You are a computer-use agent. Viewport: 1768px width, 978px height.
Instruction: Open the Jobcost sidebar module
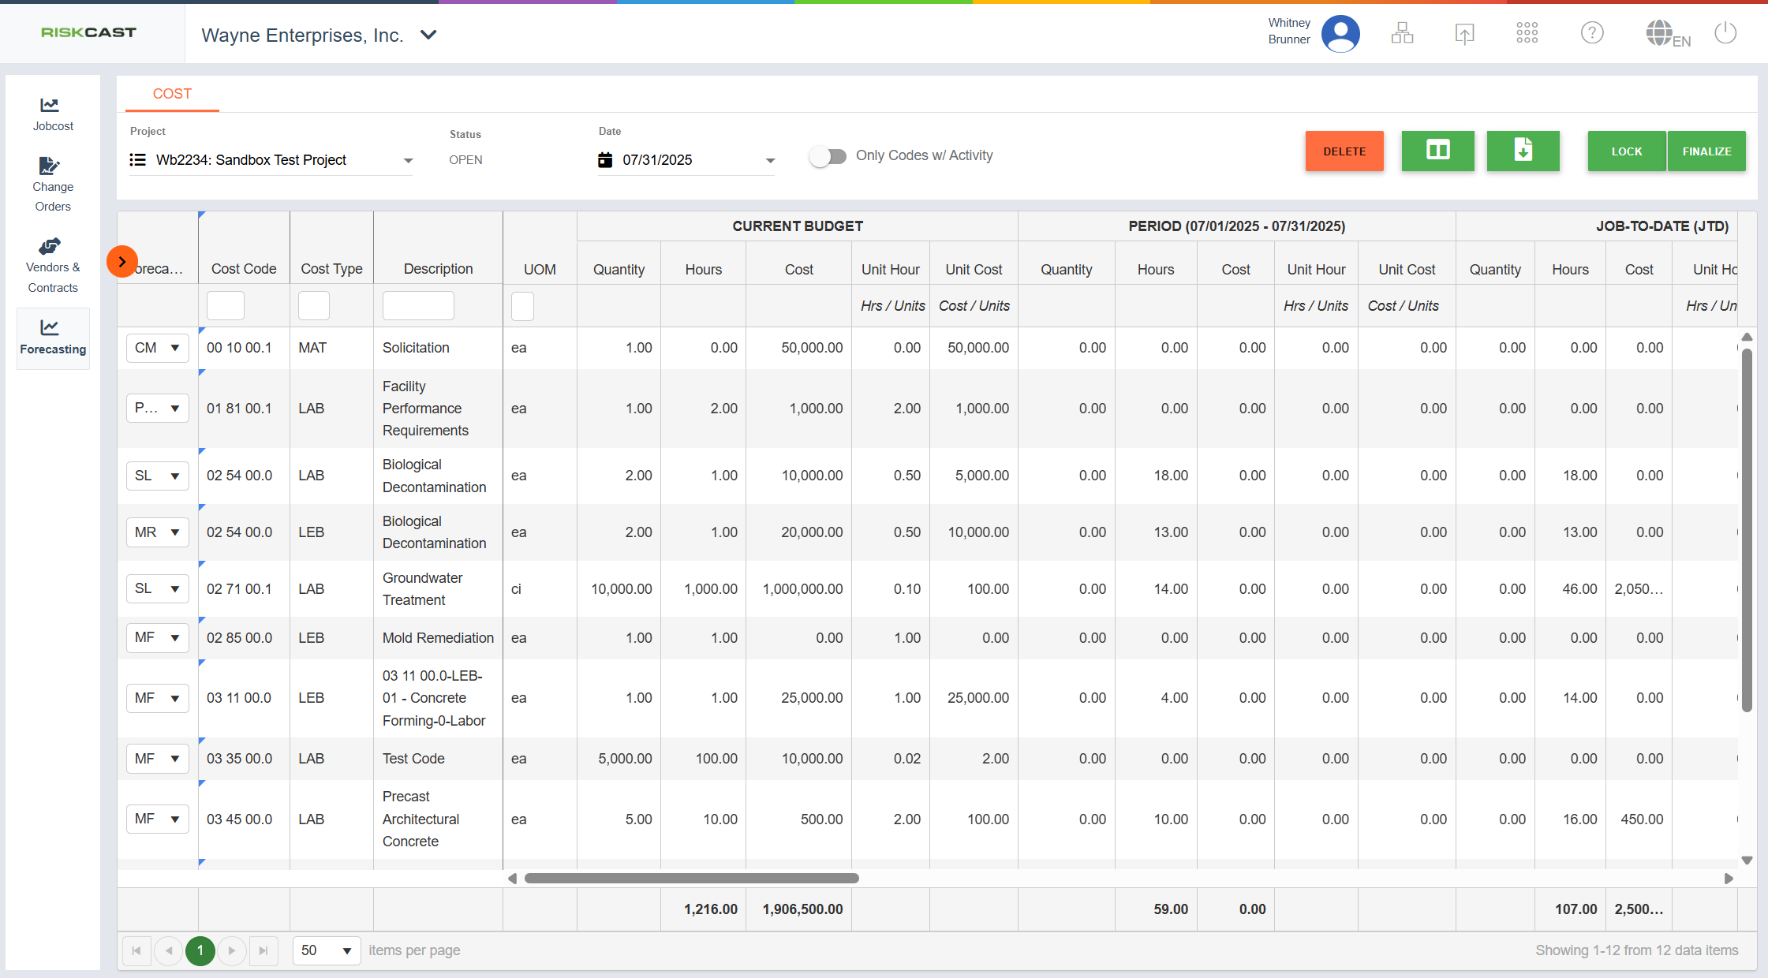(x=52, y=114)
